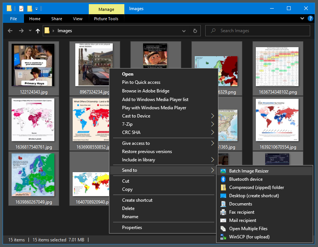Image resolution: width=318 pixels, height=247 pixels.
Task: Open the File menu tab
Action: 13,19
